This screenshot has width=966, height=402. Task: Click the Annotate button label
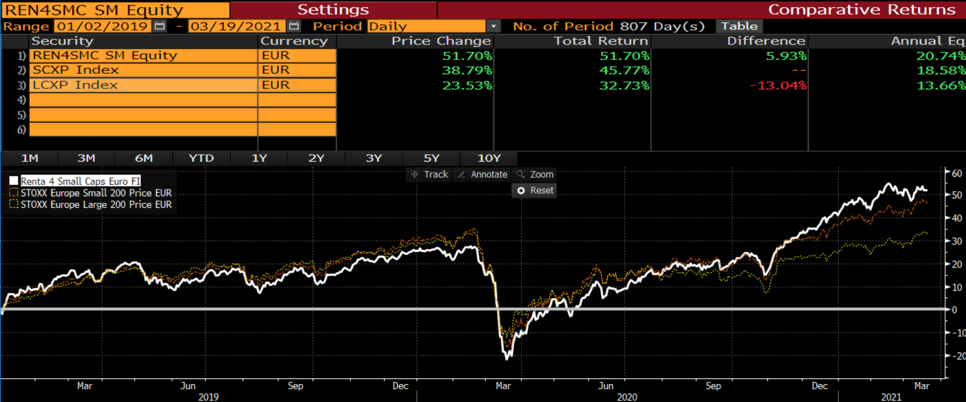489,174
